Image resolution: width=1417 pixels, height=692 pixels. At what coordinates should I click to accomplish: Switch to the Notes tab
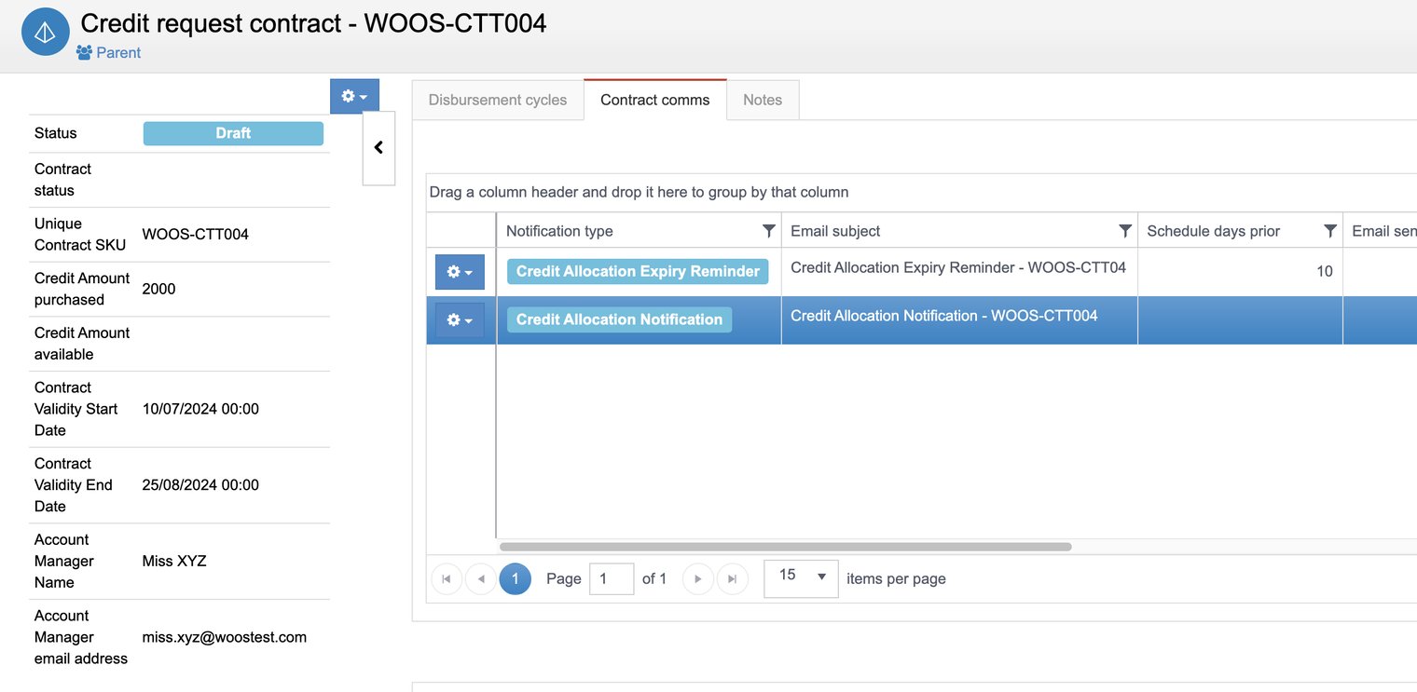pyautogui.click(x=763, y=100)
